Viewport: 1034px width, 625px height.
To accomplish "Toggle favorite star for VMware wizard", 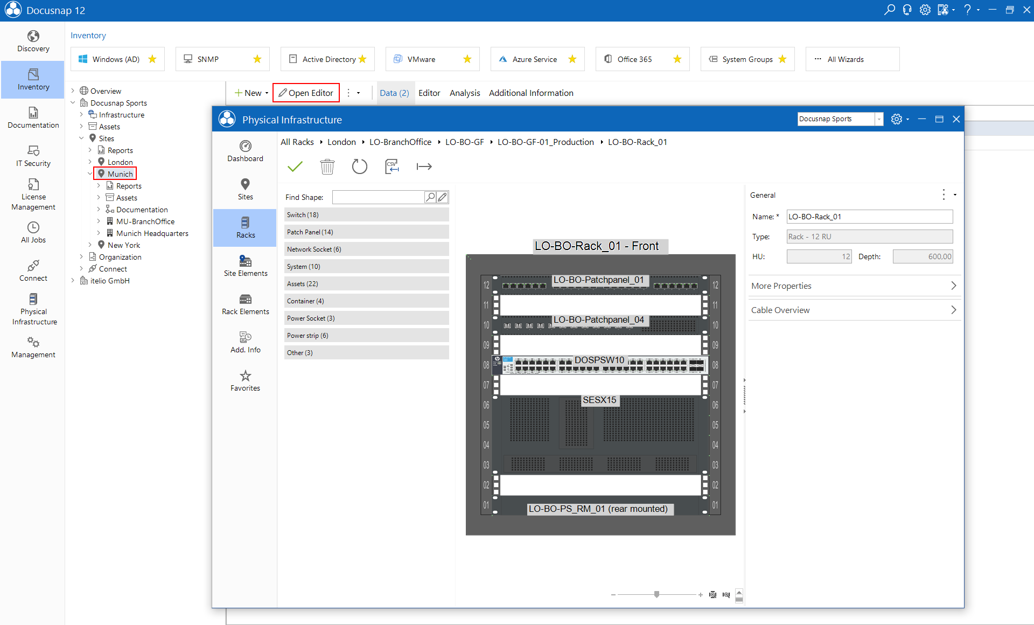I will point(467,59).
